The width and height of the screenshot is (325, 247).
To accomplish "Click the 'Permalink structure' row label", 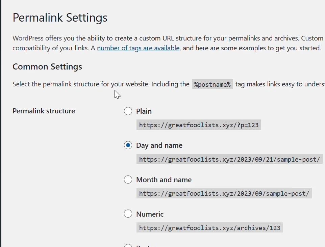I will pos(44,111).
